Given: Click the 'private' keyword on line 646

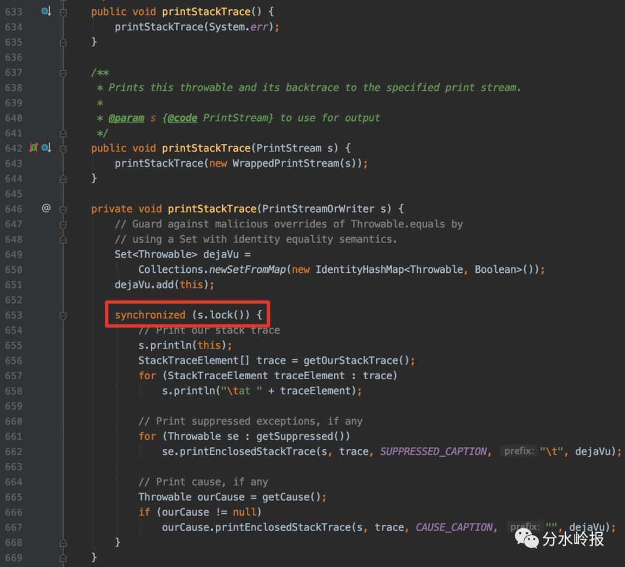Looking at the screenshot, I should click(112, 209).
